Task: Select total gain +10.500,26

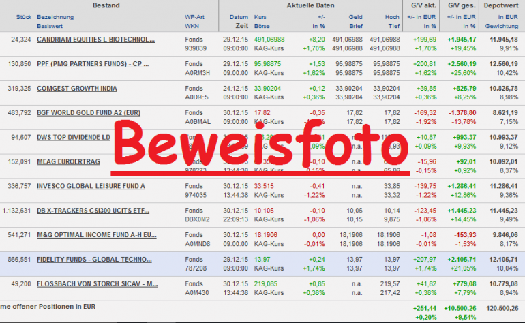Action: point(460,308)
